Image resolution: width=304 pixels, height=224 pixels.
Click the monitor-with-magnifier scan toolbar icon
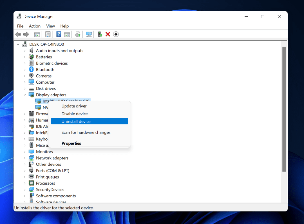pos(89,34)
